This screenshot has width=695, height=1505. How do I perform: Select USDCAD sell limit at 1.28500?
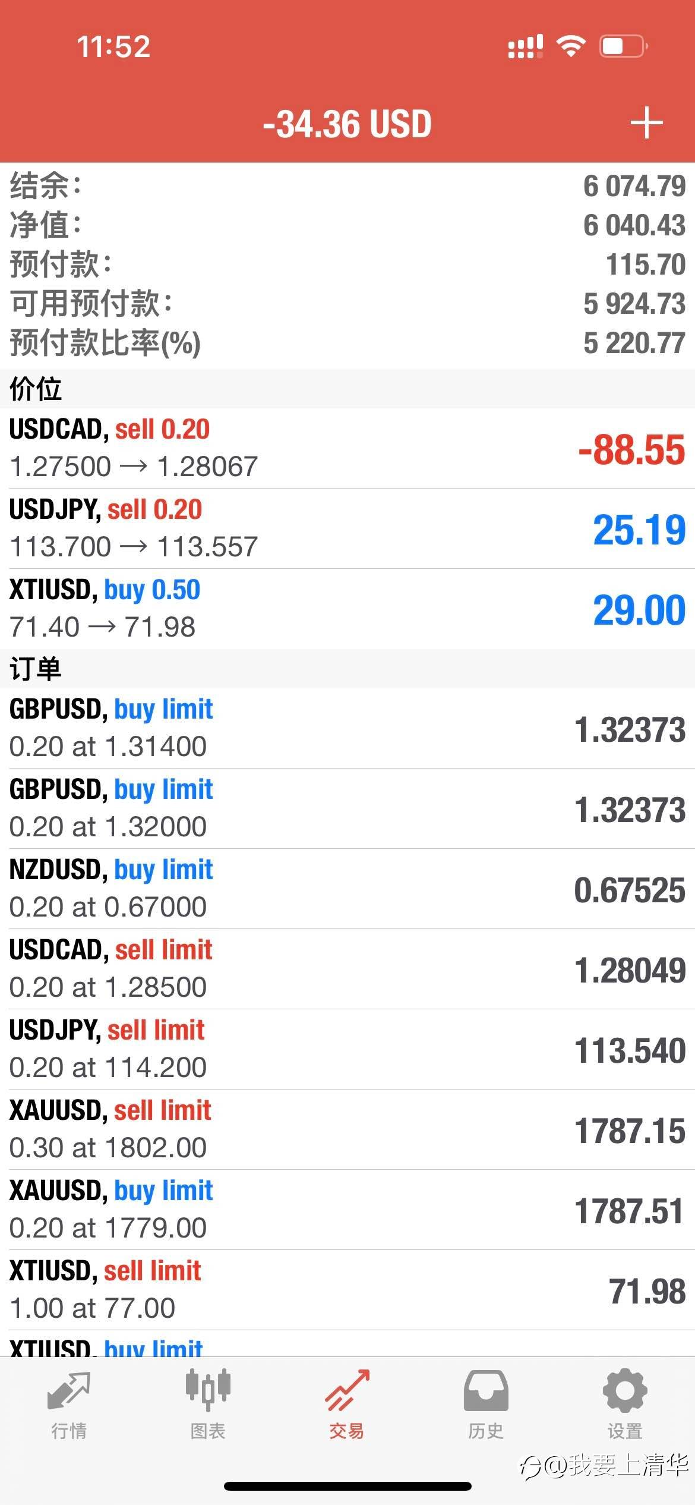[347, 969]
